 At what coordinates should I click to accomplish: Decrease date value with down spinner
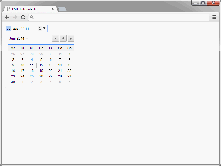40,30
